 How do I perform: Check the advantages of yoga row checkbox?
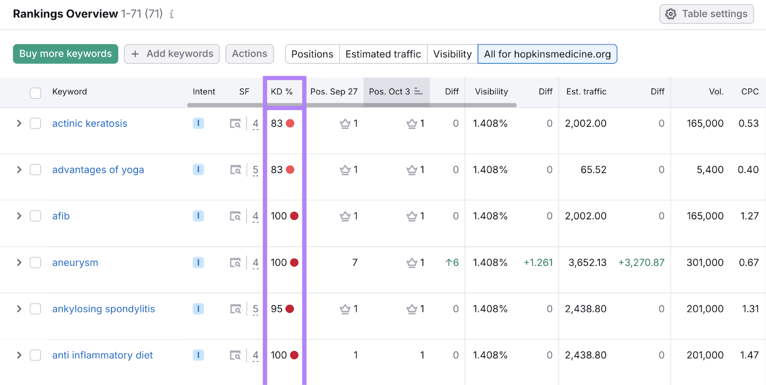coord(35,170)
